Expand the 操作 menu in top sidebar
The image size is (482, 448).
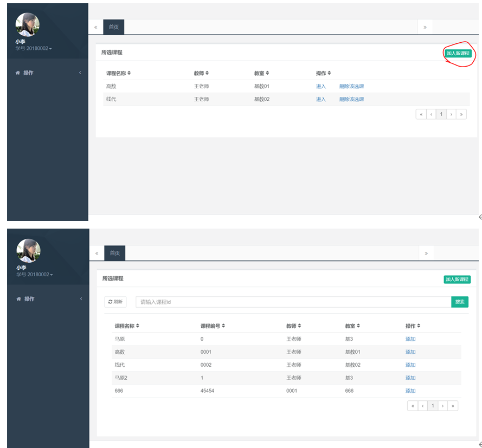tap(48, 73)
